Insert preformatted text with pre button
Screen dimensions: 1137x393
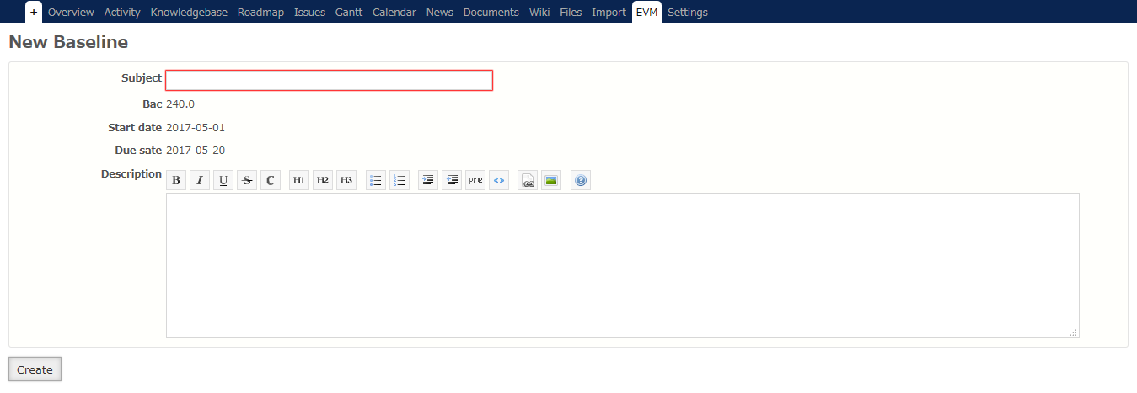[x=475, y=180]
